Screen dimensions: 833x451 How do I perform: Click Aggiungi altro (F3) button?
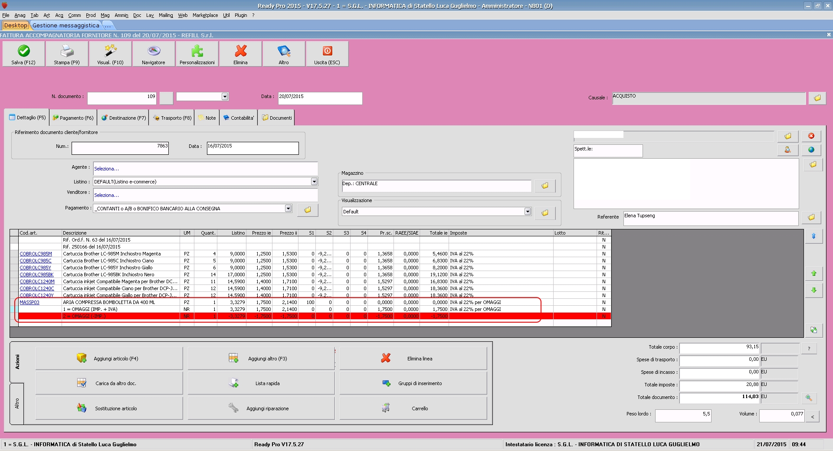pyautogui.click(x=261, y=359)
